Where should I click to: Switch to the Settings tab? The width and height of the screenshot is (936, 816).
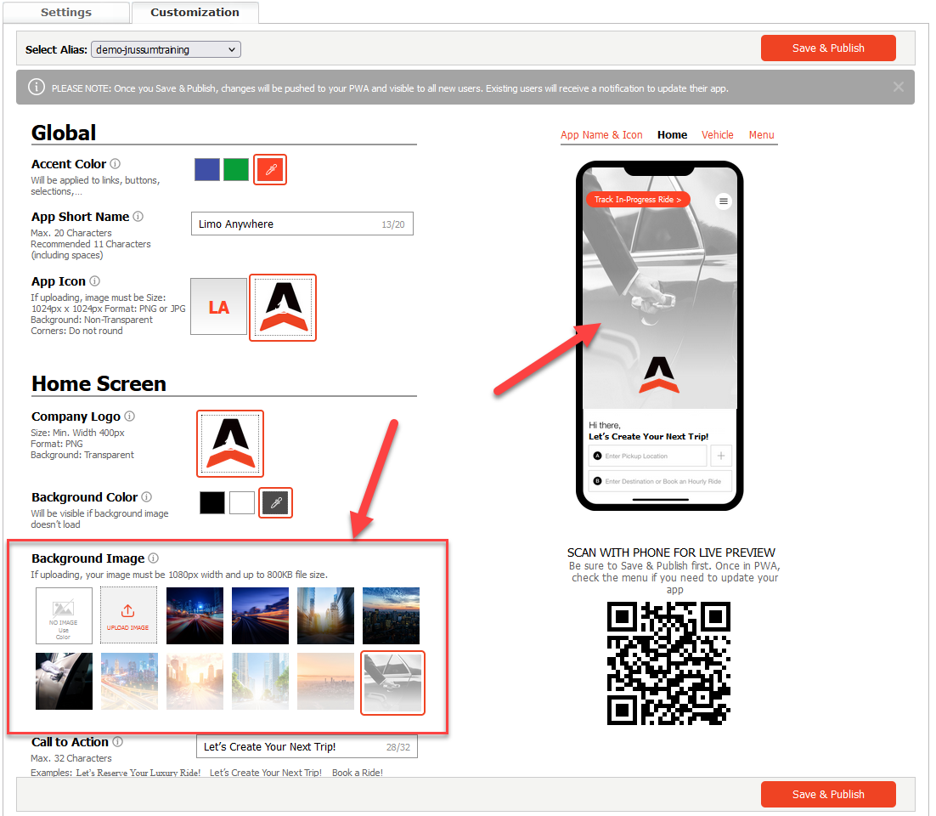coord(66,13)
